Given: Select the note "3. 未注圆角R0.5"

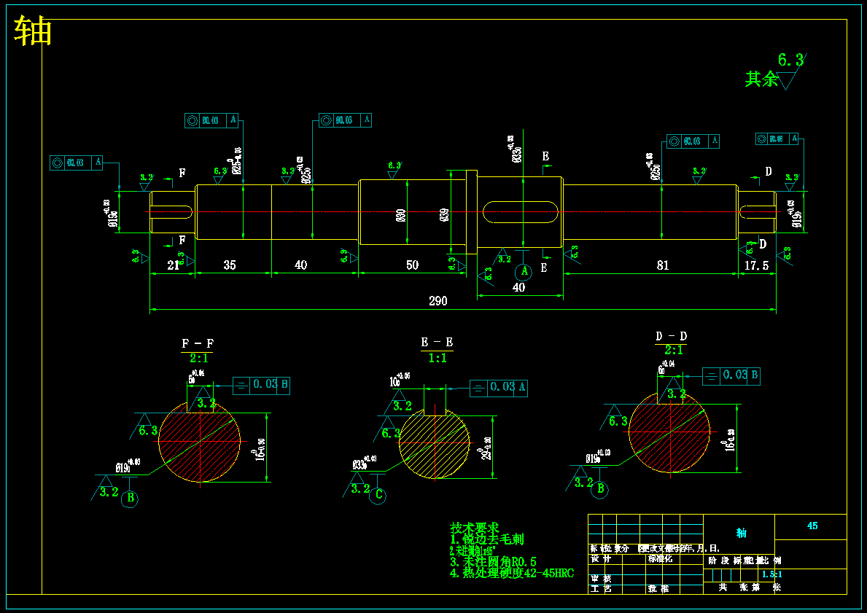Looking at the screenshot, I should click(x=493, y=562).
